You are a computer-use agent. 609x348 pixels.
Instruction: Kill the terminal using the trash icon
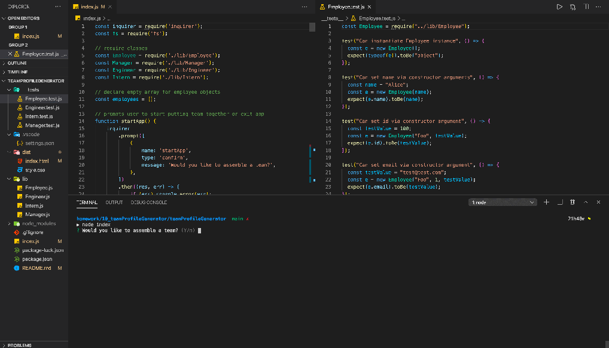point(572,202)
